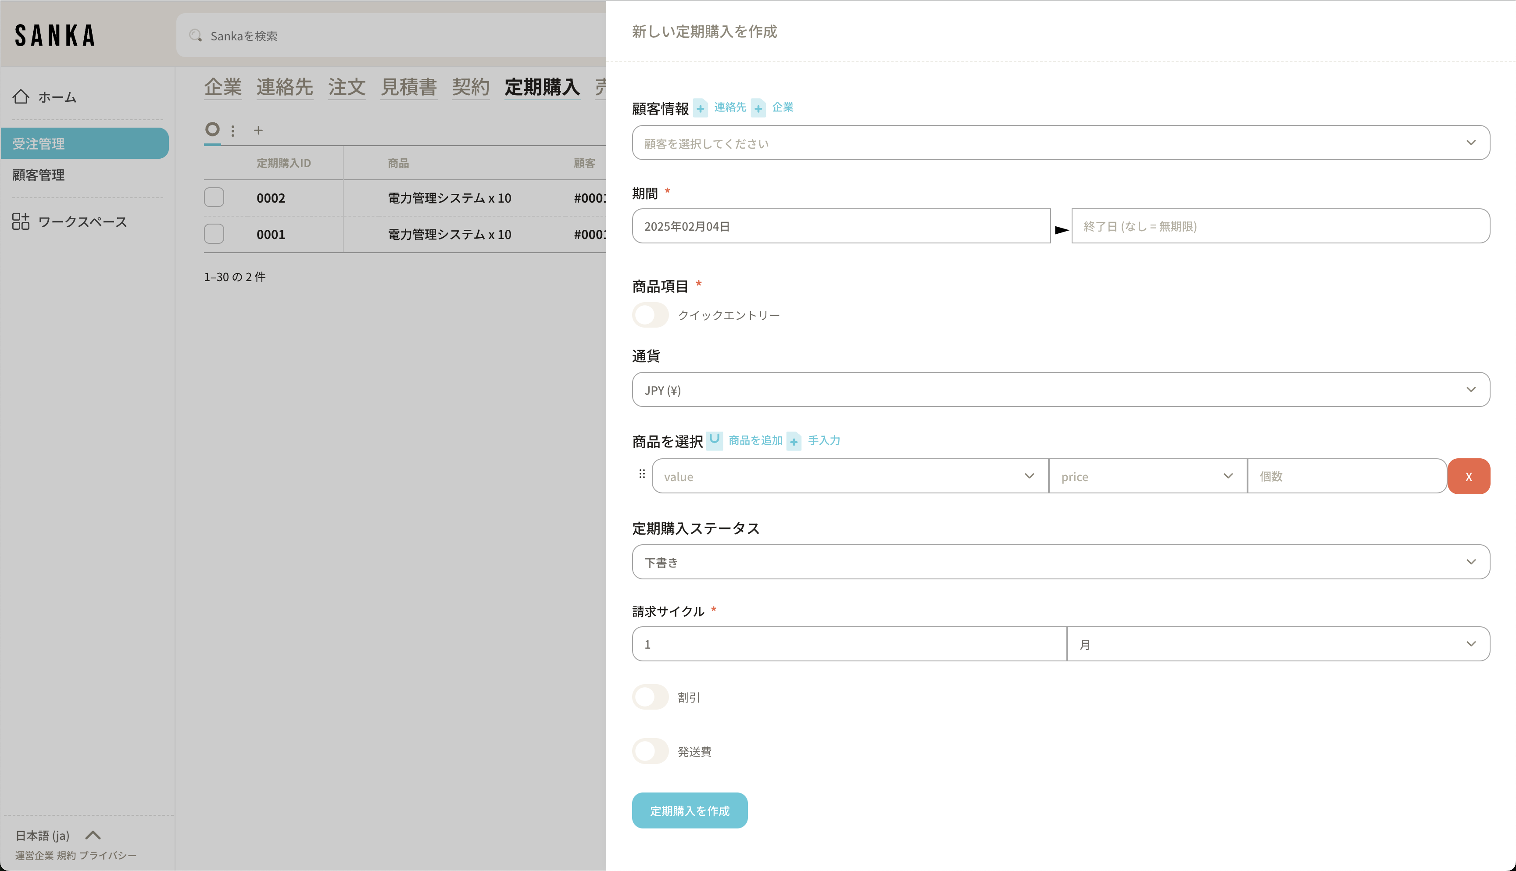Viewport: 1516px width, 871px height.
Task: Click the drag handle on product row
Action: (x=642, y=475)
